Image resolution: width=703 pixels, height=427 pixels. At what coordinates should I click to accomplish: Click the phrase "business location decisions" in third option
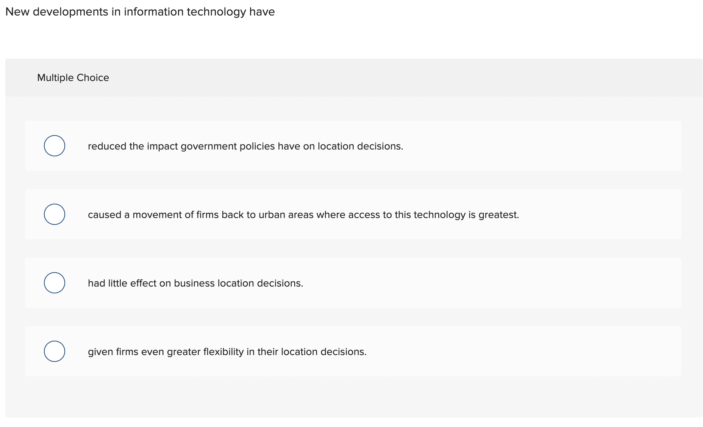(x=238, y=283)
